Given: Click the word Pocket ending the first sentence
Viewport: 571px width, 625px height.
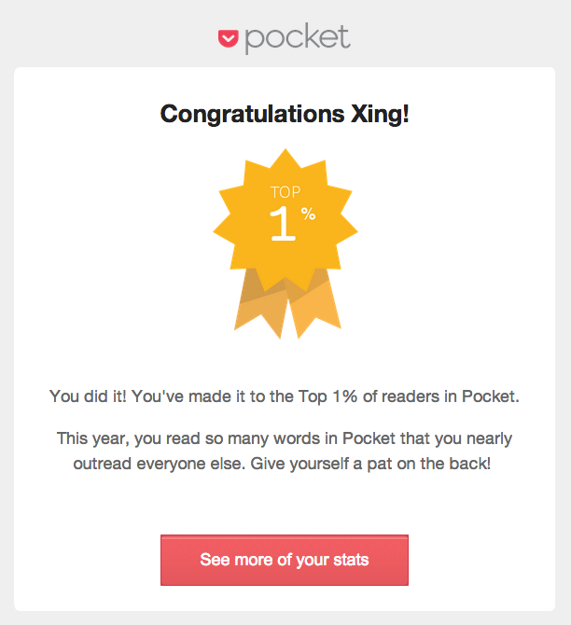Looking at the screenshot, I should (489, 396).
